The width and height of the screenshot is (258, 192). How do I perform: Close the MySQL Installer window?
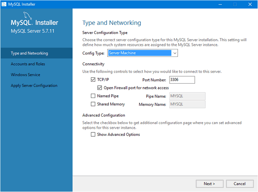click(x=250, y=4)
